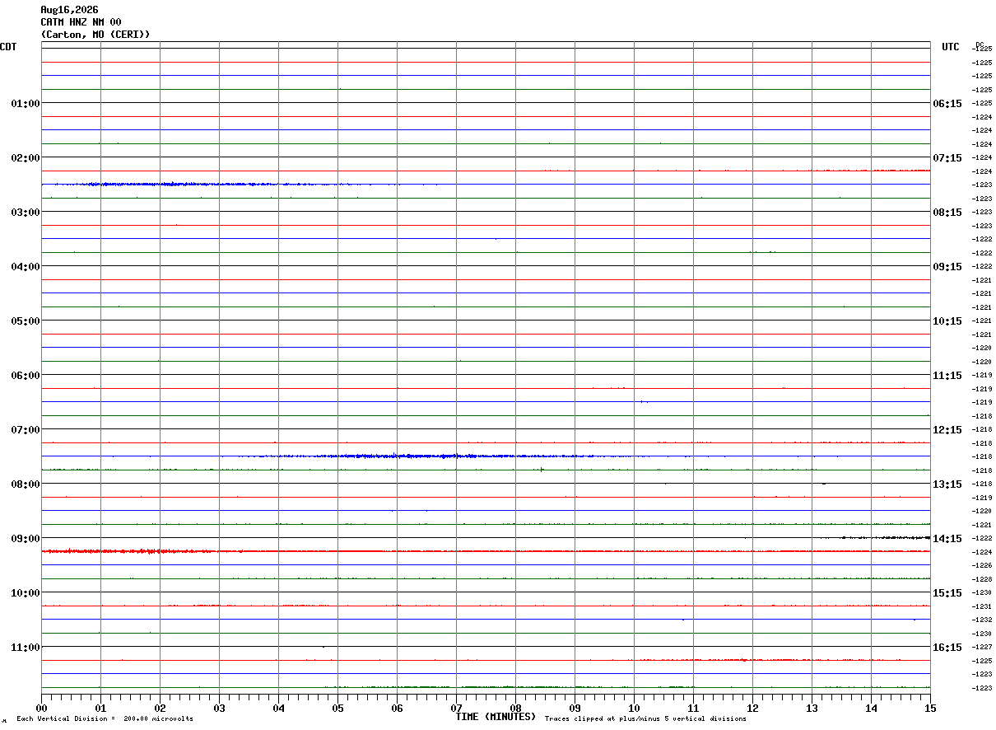Click the TIME (MINUTES) axis title
This screenshot has width=996, height=730.
coord(496,717)
